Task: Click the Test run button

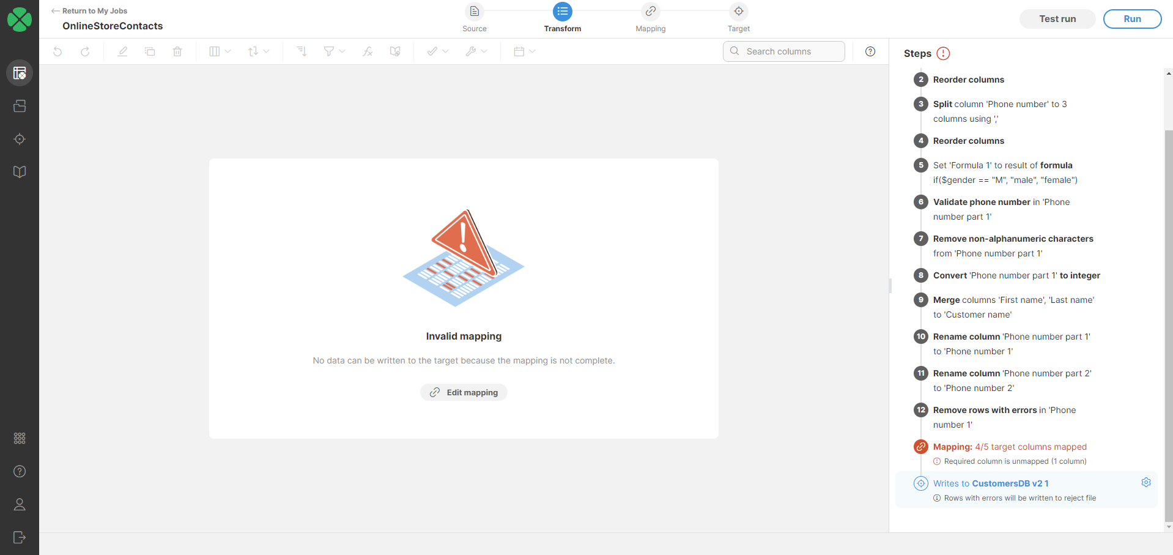Action: [x=1057, y=19]
